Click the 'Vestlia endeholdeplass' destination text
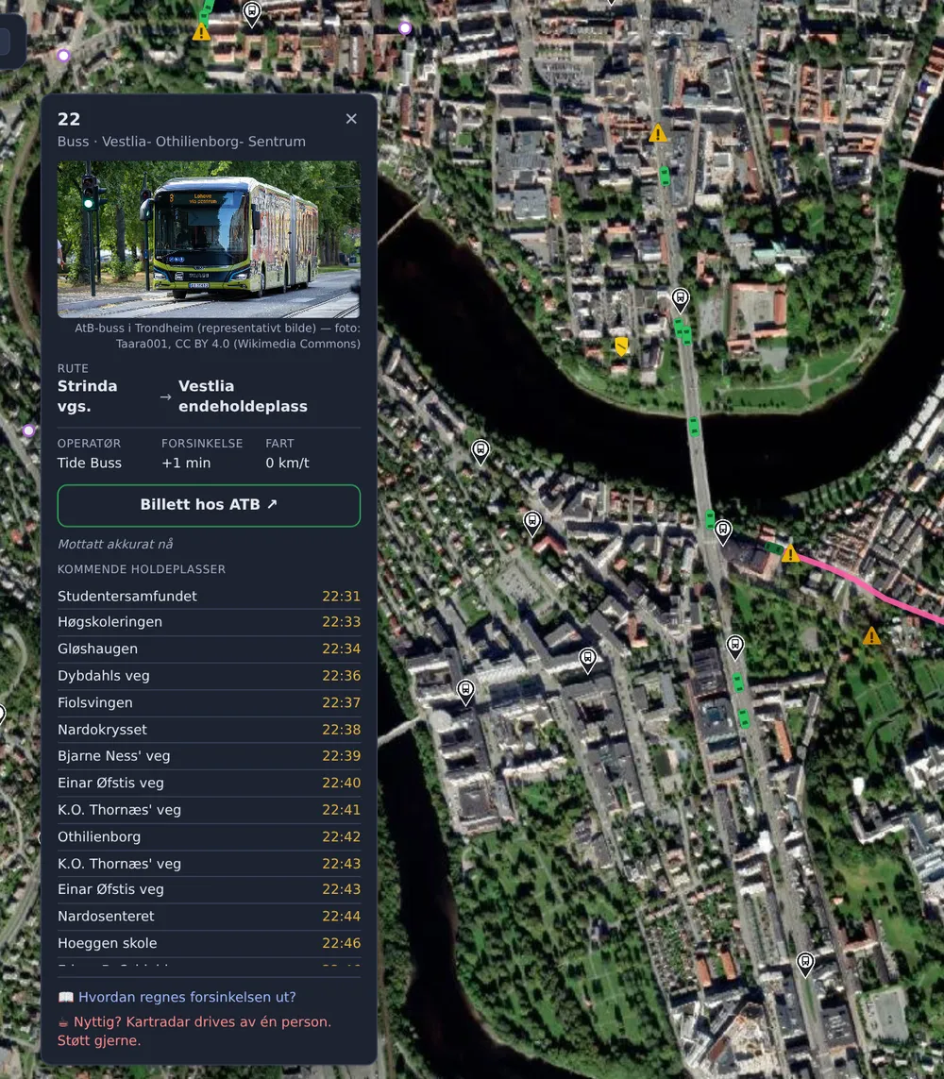This screenshot has height=1079, width=944. (243, 396)
